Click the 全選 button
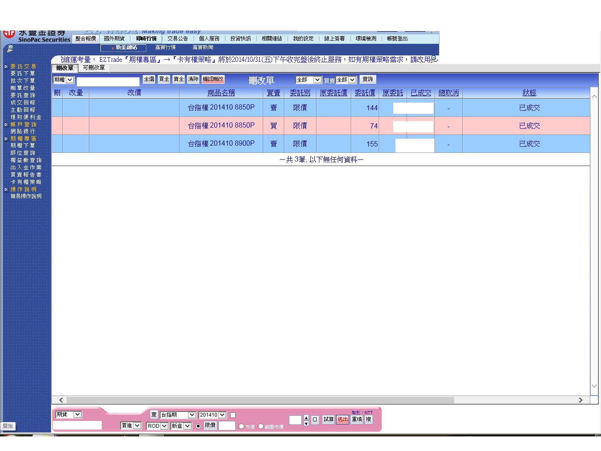Image resolution: width=601 pixels, height=451 pixels. point(149,79)
